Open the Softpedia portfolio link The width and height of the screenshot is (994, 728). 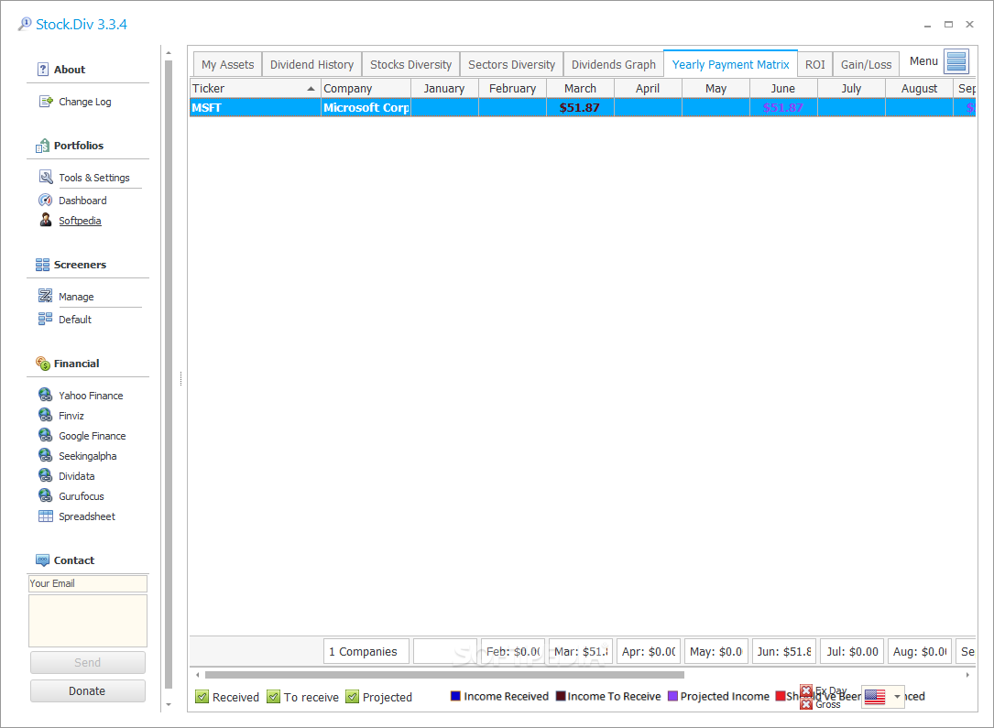[x=80, y=221]
